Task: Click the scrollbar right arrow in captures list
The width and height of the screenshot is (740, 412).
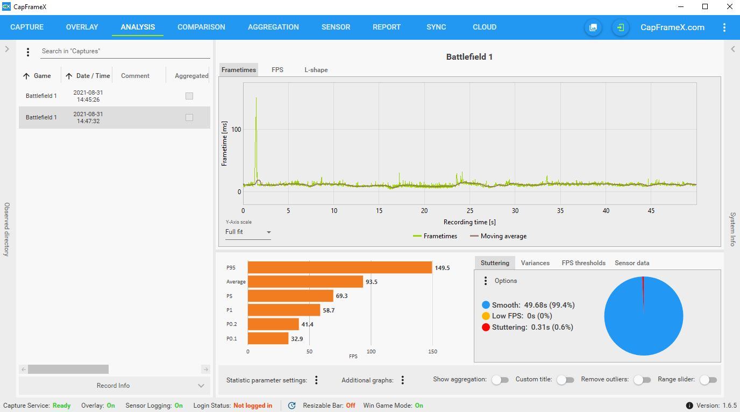Action: [205, 370]
